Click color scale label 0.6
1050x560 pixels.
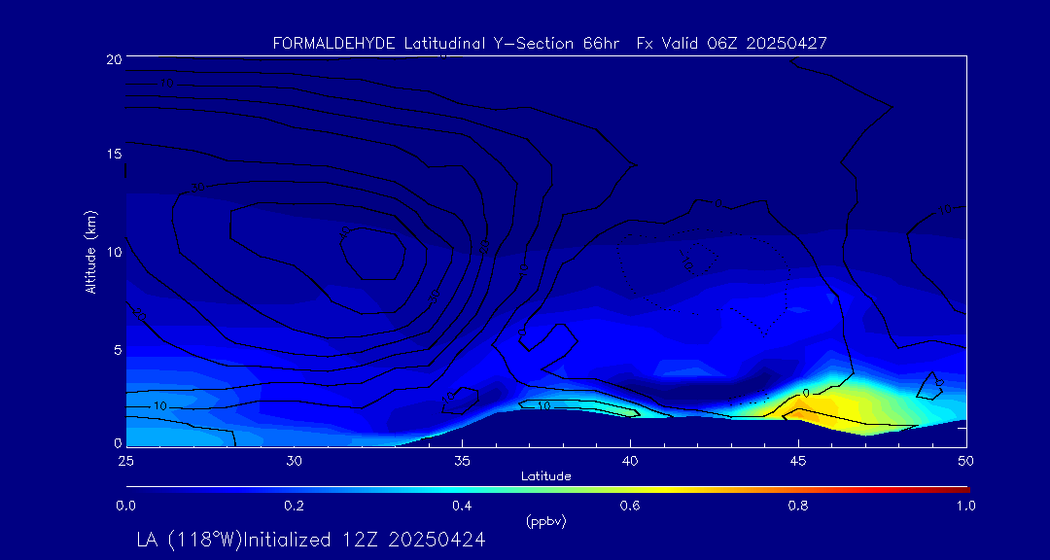click(x=630, y=506)
